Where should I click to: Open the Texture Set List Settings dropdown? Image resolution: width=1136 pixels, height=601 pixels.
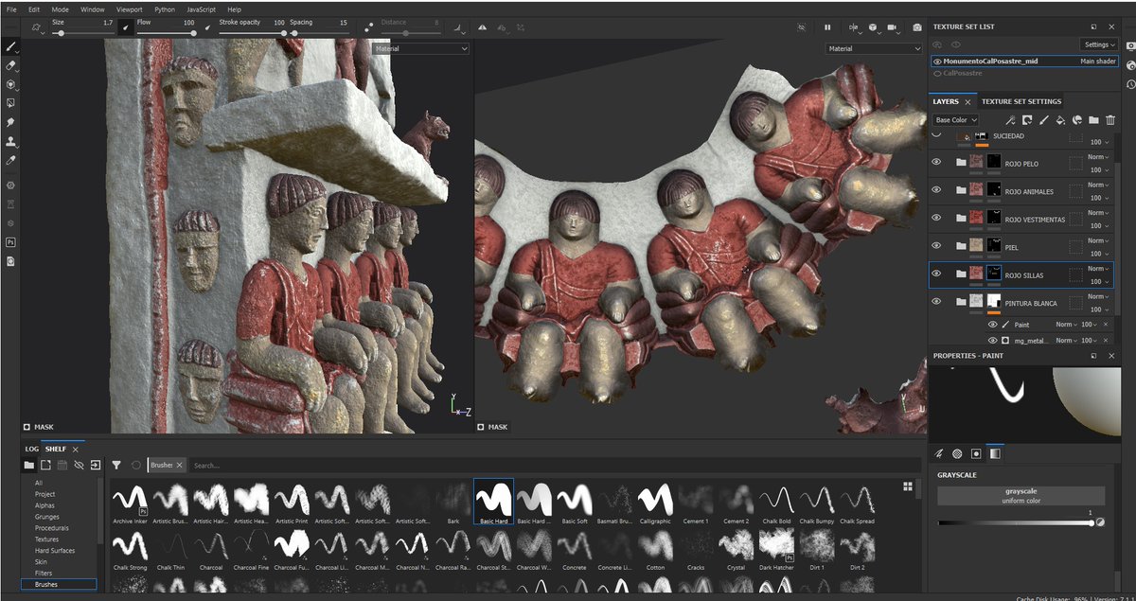coord(1099,44)
